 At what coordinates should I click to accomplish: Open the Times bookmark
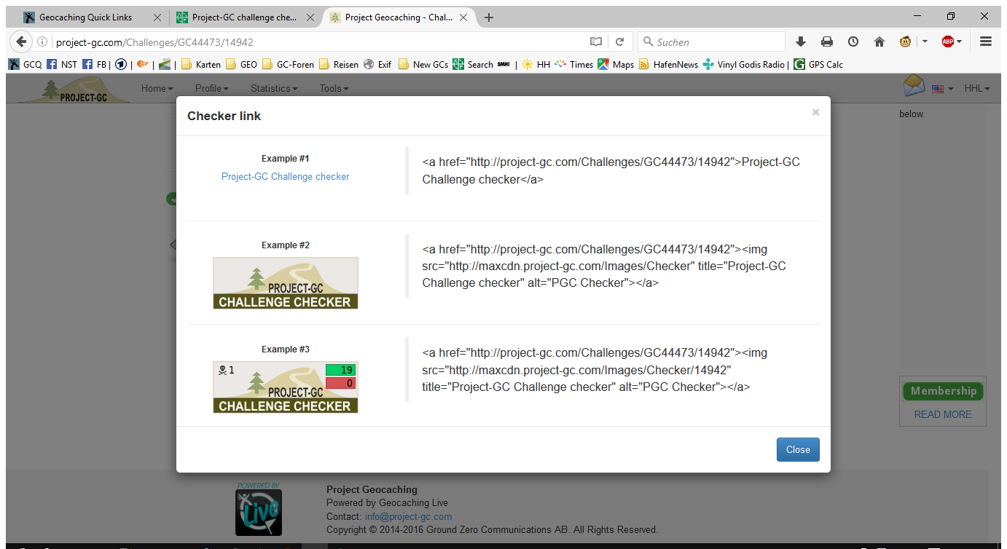pyautogui.click(x=574, y=65)
